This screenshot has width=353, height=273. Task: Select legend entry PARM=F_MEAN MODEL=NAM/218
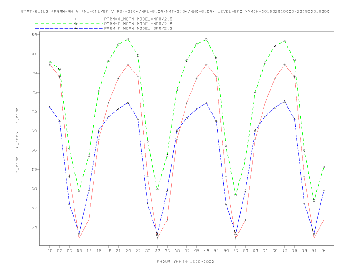[138, 24]
